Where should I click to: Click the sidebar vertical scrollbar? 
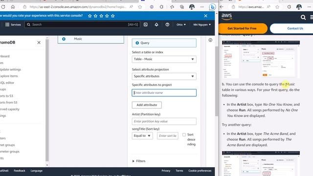(x=47, y=100)
